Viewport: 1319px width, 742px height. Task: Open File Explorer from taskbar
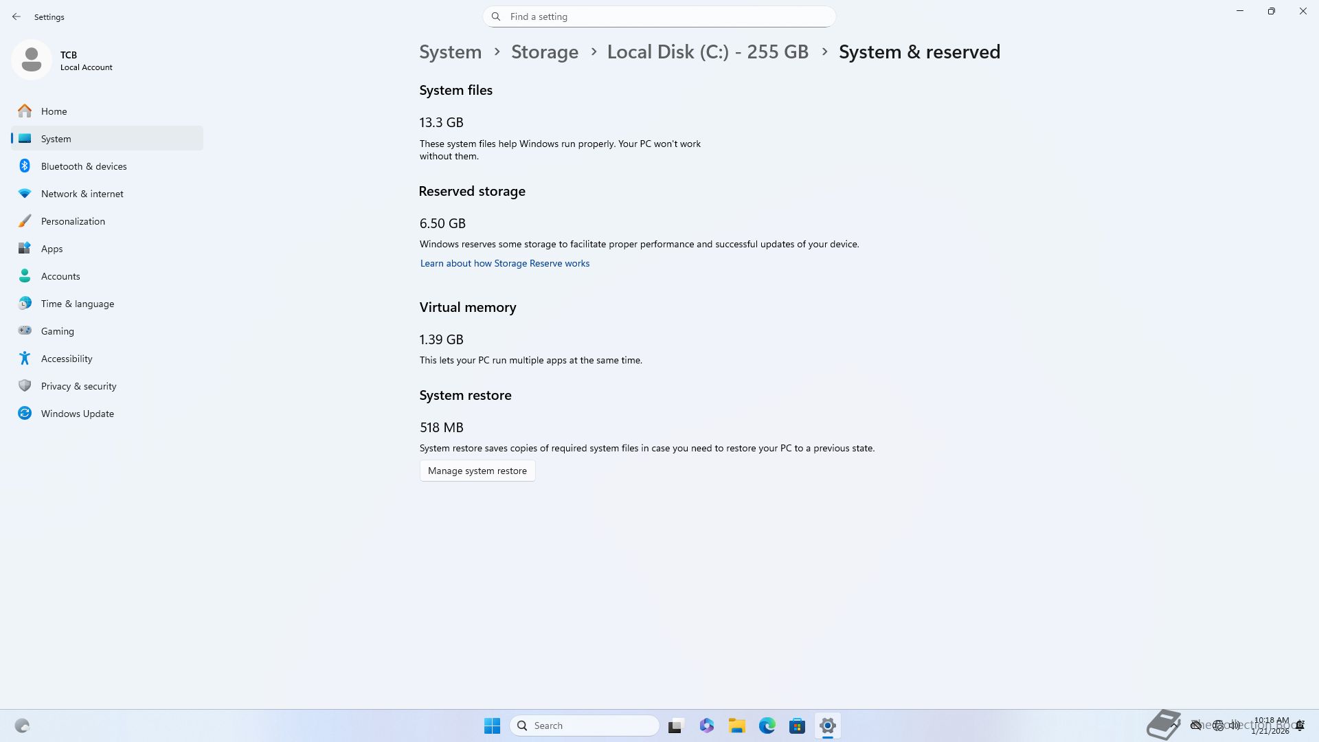[736, 726]
